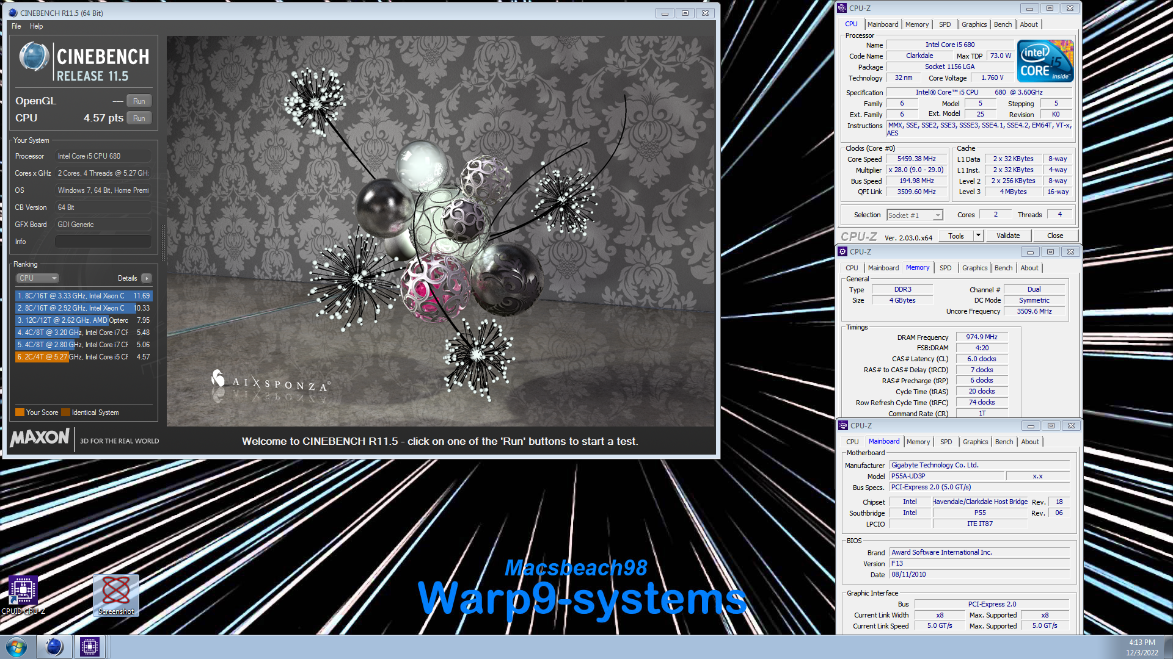Select ranking row 4 4C/8T @ 3.20 GHz
Image resolution: width=1173 pixels, height=659 pixels.
83,333
